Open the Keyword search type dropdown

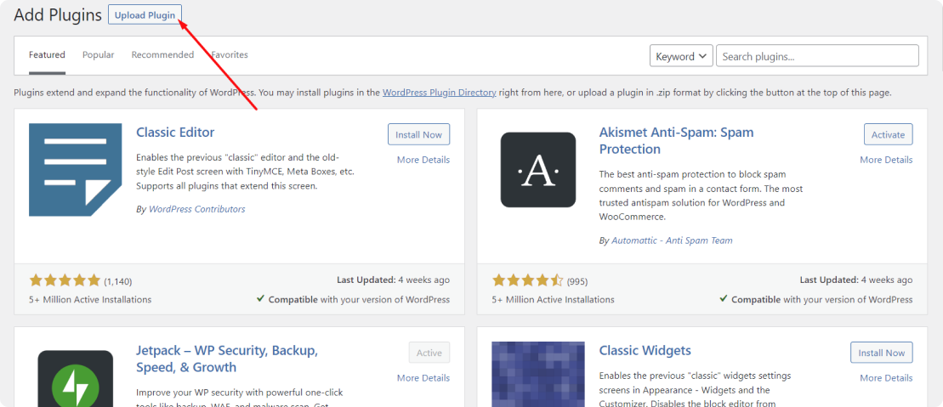click(x=681, y=56)
